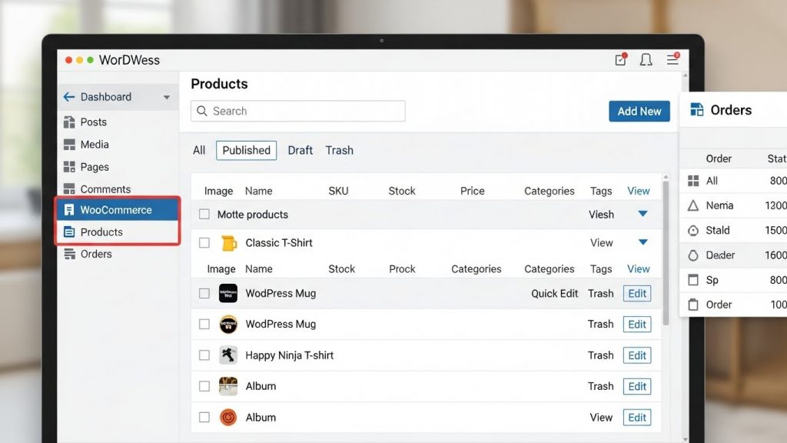Click the Order column header in Orders panel

click(719, 158)
